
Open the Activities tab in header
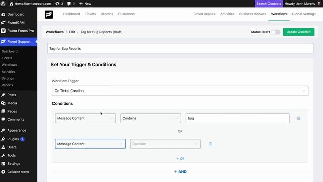[227, 14]
